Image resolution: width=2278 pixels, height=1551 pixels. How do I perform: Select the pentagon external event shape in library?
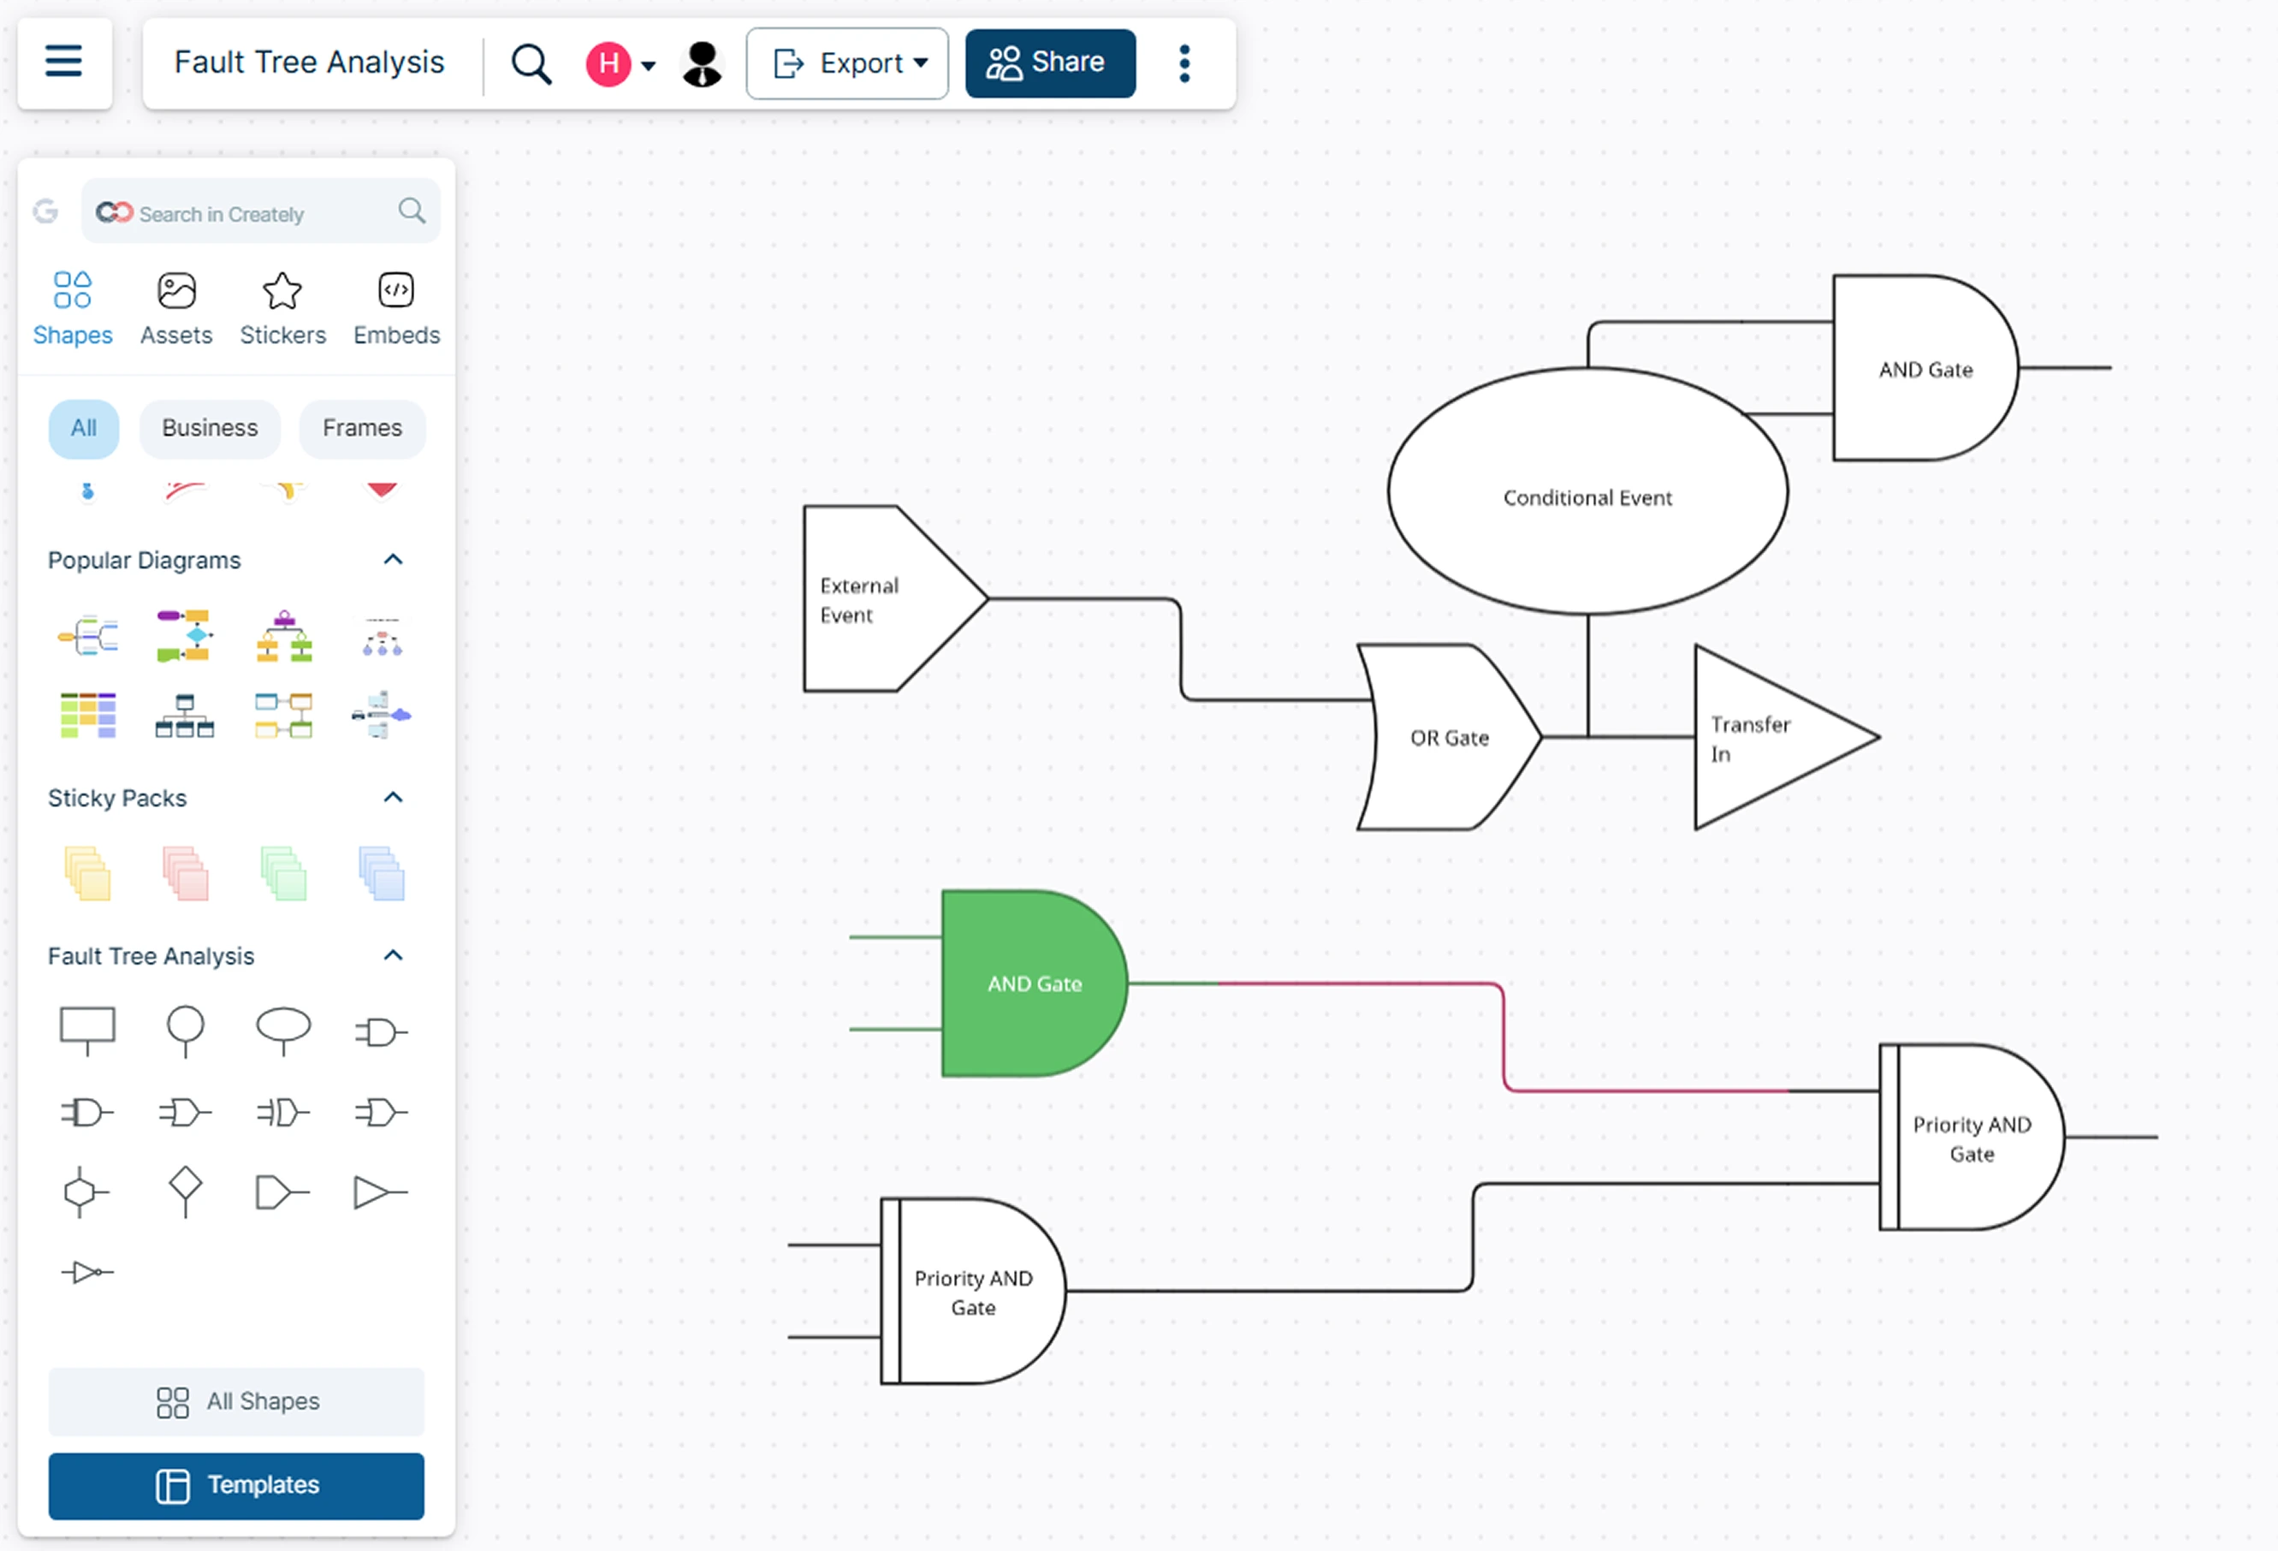pos(283,1192)
